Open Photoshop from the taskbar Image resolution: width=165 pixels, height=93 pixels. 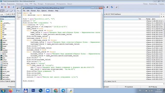point(33,91)
